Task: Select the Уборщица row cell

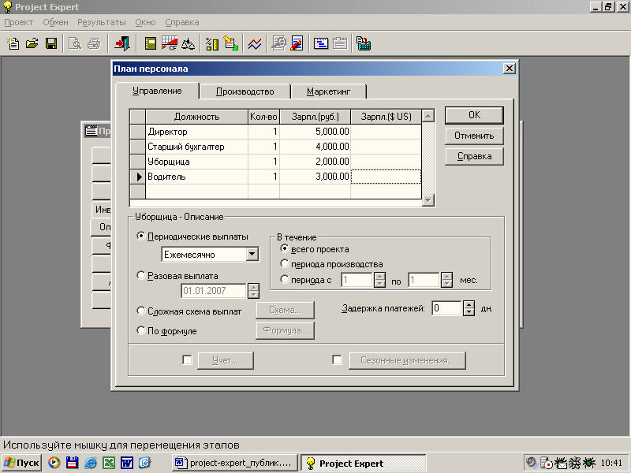Action: 196,162
